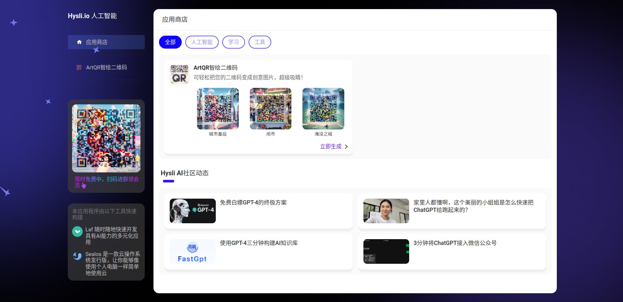Click the Laf green logo icon
623x302 pixels.
(x=77, y=231)
